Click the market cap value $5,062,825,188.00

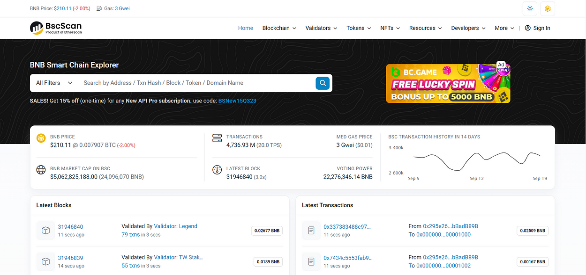[74, 177]
